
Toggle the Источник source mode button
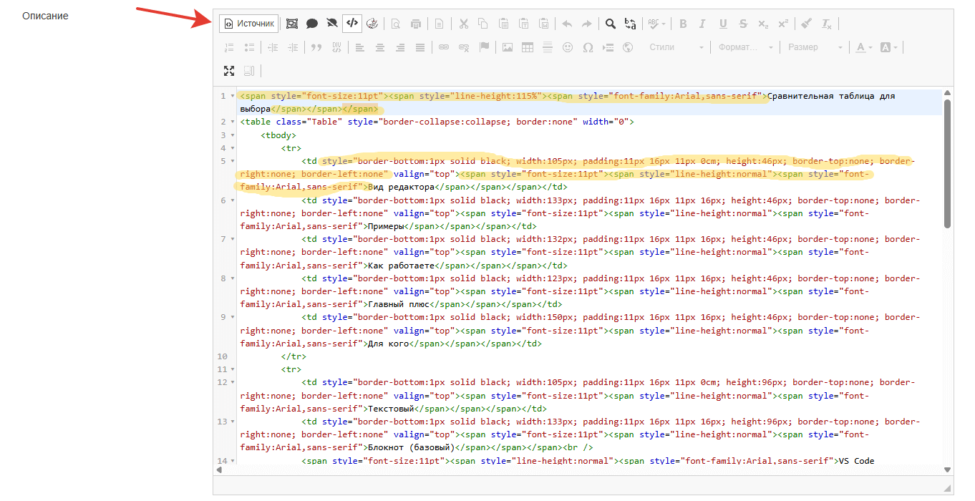(248, 24)
